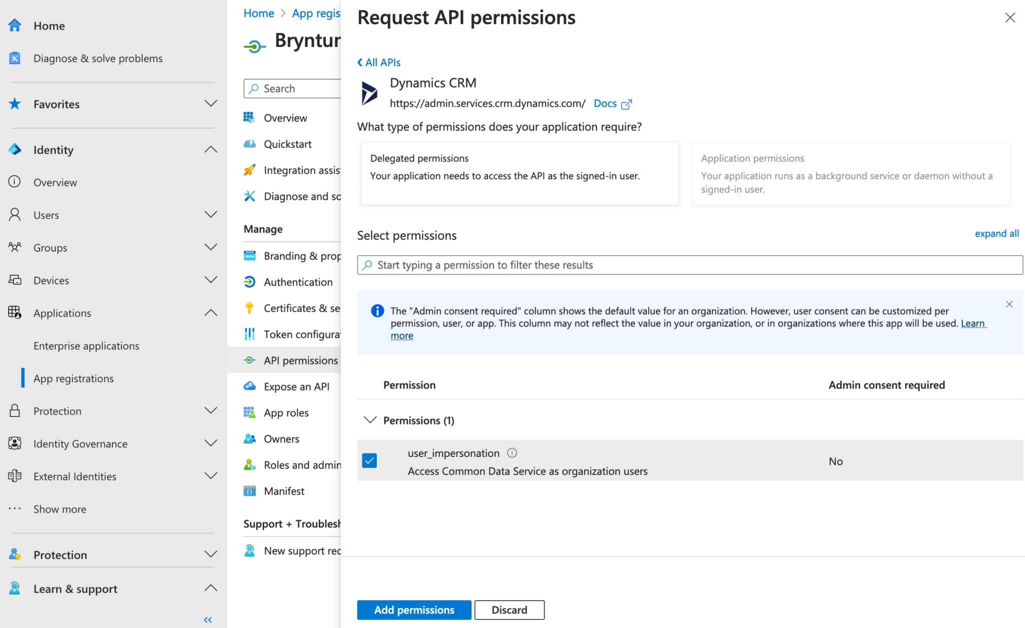Image resolution: width=1025 pixels, height=628 pixels.
Task: Click the Devices icon
Action: click(15, 280)
